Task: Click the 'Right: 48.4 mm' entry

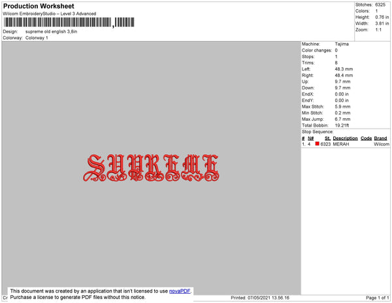Action: tap(327, 75)
